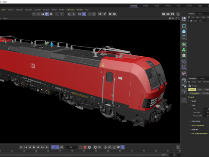Viewport: 209px width, 157px height.
Task: Open the scene/environment globe tool
Action: 184,80
